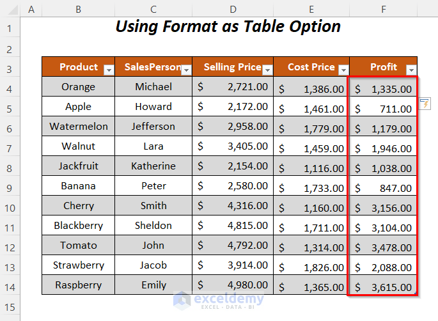Click the title 'Using Format as Table Option'

tap(228, 27)
